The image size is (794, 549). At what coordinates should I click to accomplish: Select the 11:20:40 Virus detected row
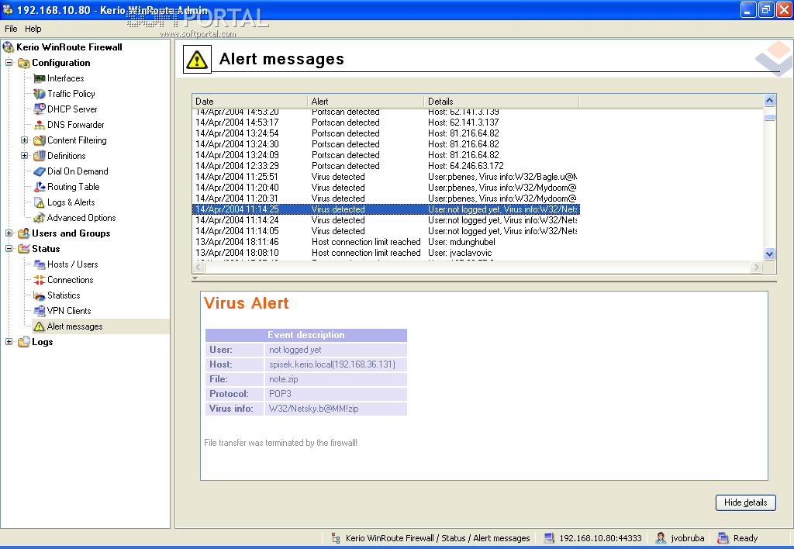[386, 188]
